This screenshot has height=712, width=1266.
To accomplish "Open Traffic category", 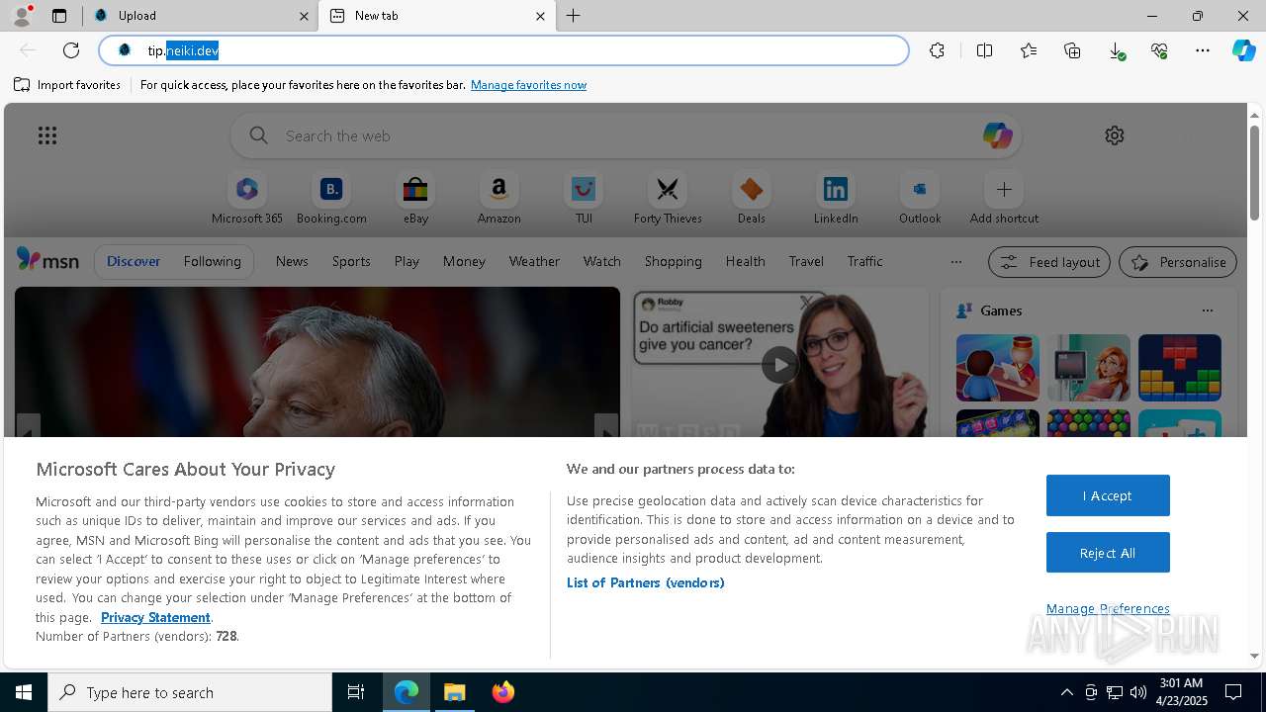I will [864, 261].
